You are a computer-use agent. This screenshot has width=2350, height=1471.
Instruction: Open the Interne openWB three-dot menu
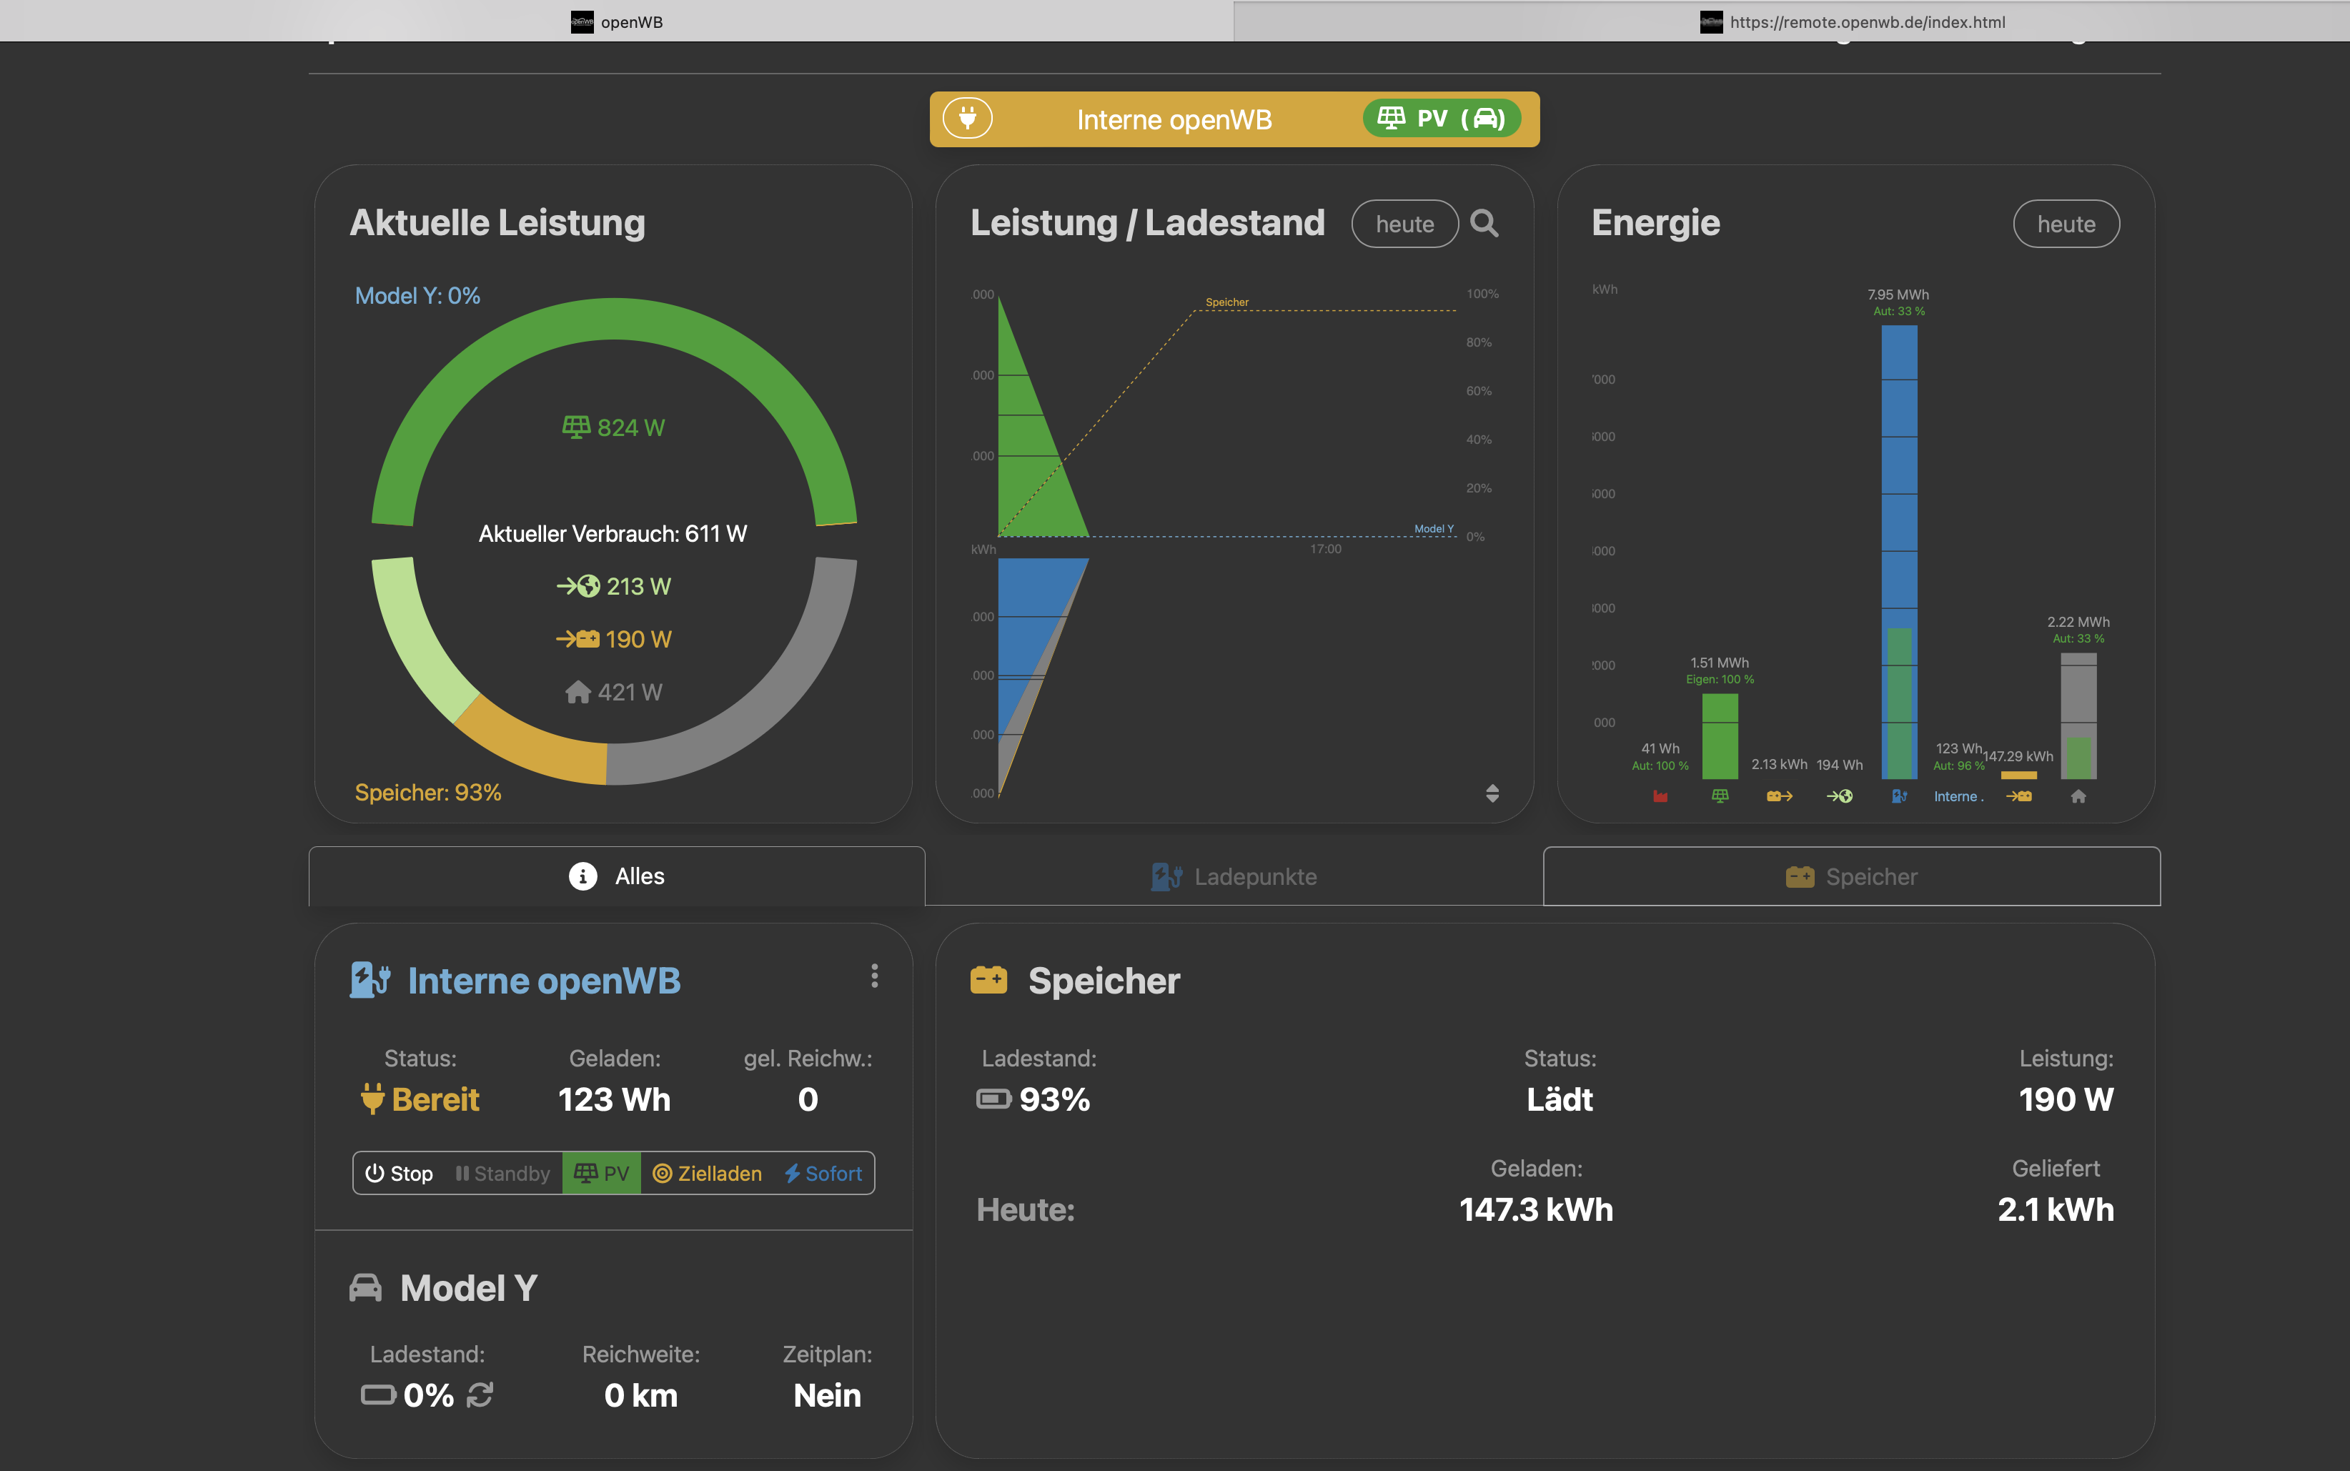pyautogui.click(x=874, y=976)
